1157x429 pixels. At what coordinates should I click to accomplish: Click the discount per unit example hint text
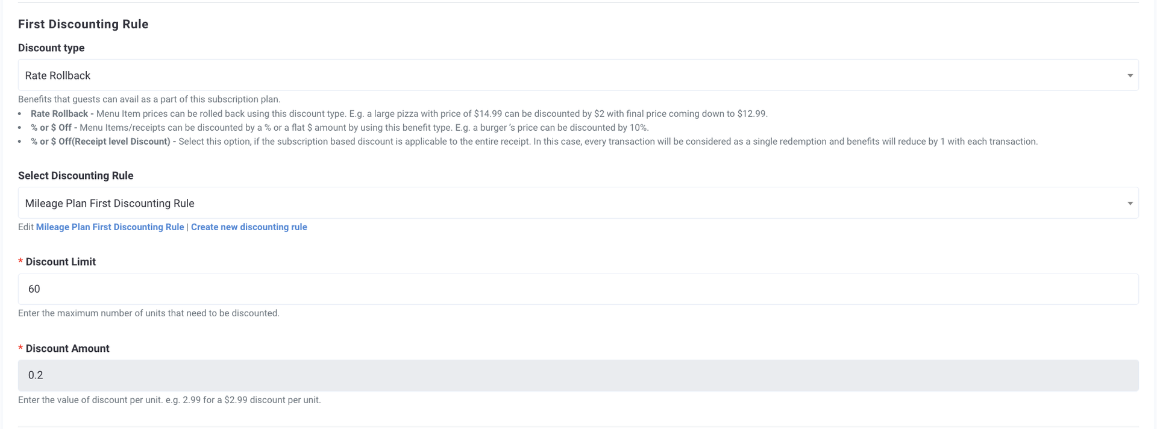pos(169,400)
